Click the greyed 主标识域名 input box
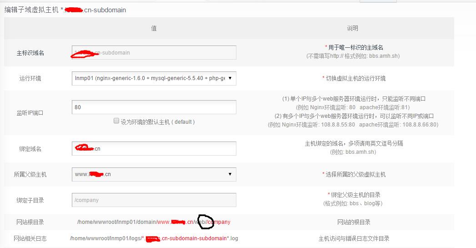 click(x=154, y=53)
